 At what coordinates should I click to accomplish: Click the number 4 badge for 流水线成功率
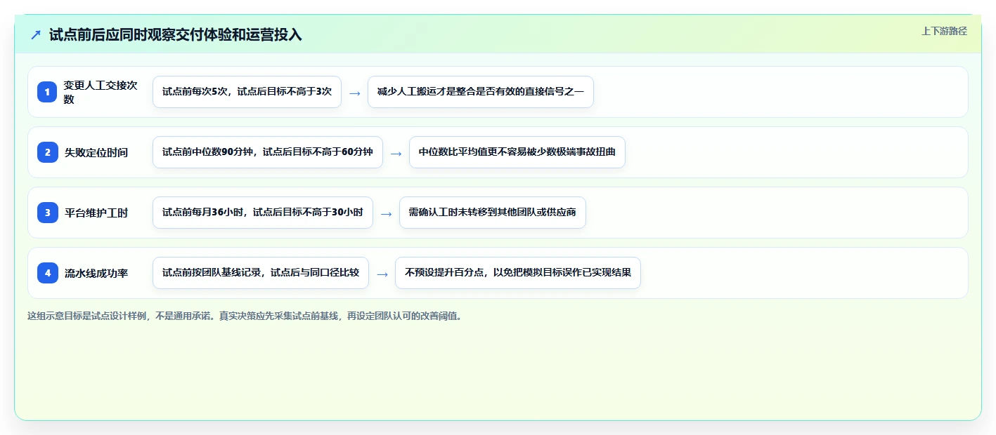tap(48, 273)
